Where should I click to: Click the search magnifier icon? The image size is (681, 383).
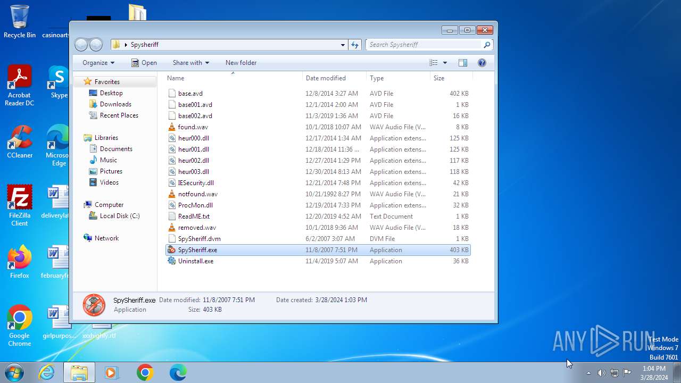[x=486, y=45]
